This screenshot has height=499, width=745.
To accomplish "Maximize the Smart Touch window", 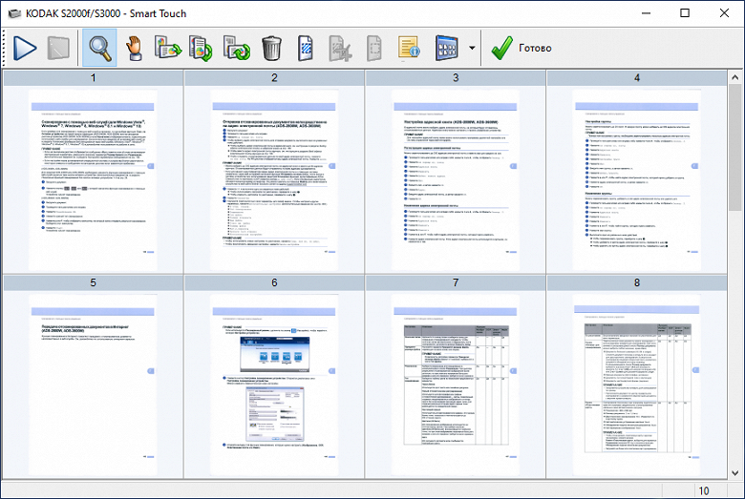I will pos(685,13).
